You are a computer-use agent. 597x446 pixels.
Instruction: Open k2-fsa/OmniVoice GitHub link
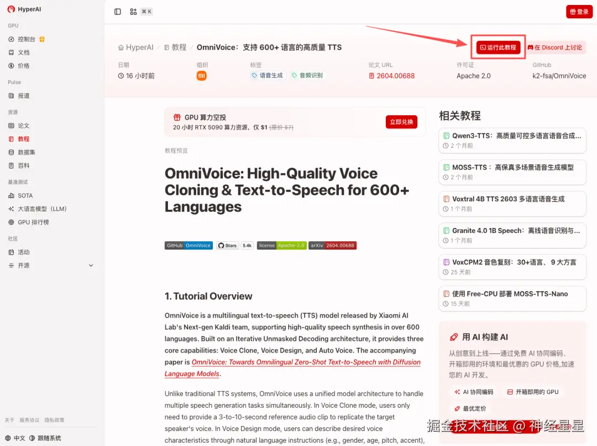click(559, 76)
